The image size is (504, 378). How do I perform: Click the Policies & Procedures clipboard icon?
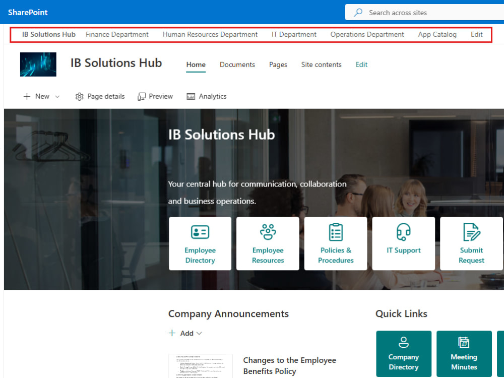click(x=336, y=232)
